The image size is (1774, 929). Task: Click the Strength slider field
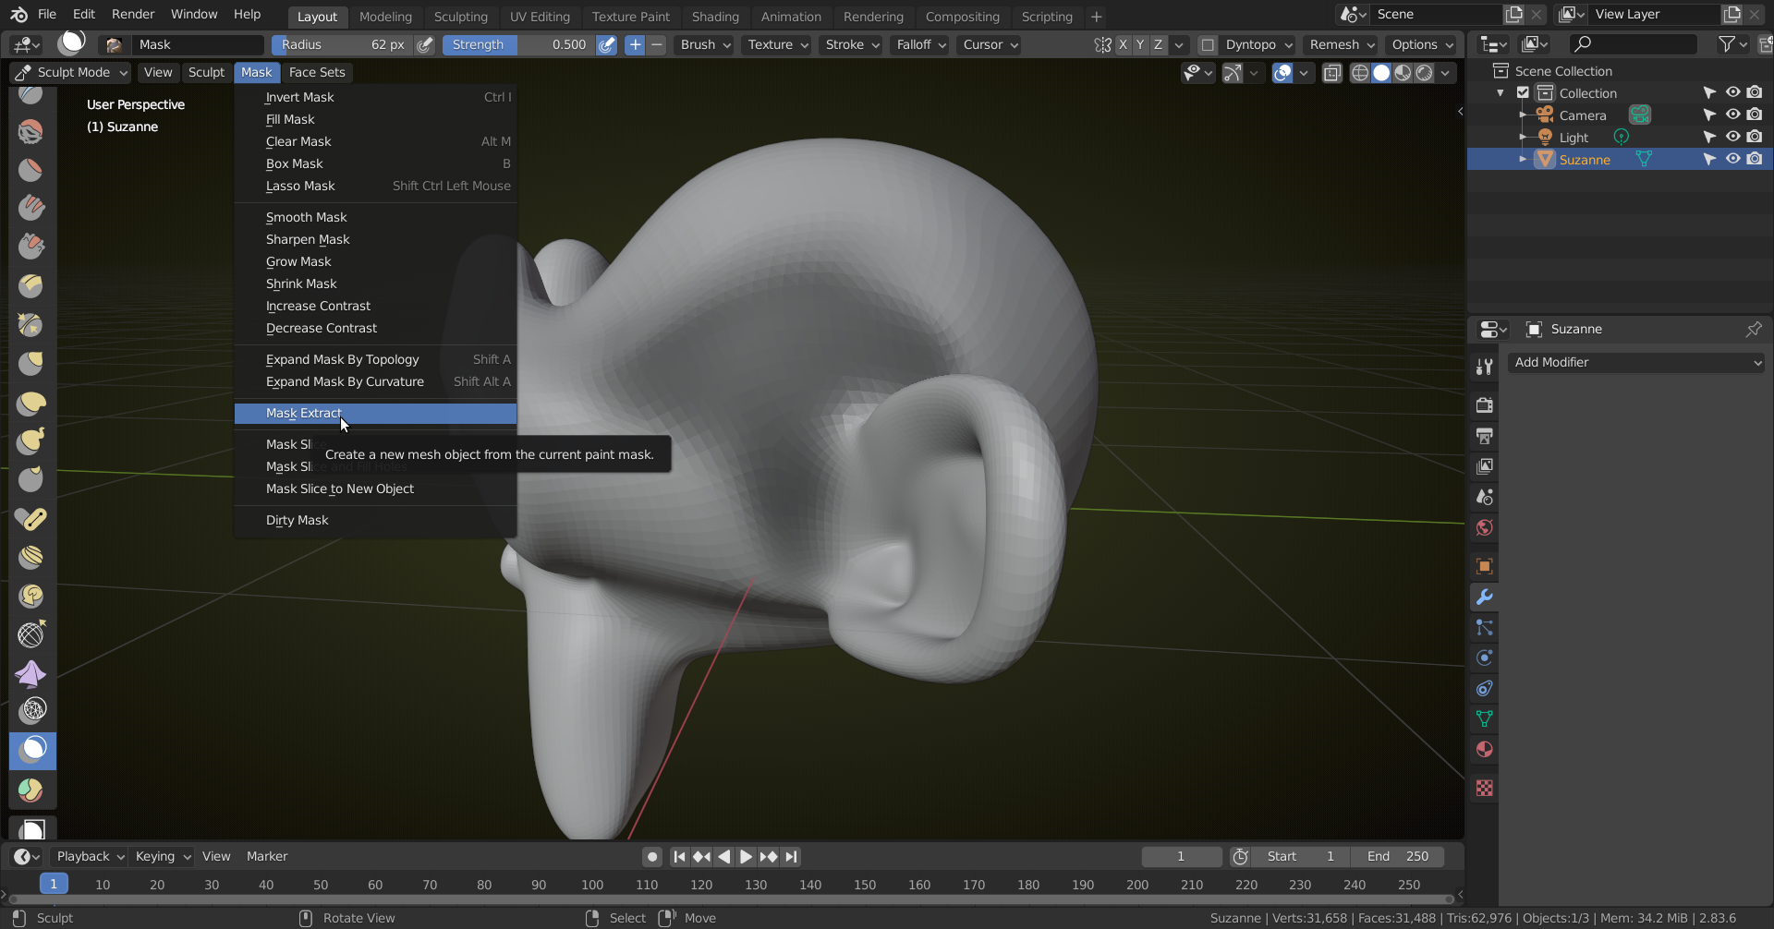pos(517,45)
